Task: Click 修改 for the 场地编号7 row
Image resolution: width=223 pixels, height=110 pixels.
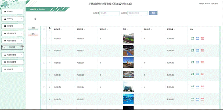Action: 197,50
